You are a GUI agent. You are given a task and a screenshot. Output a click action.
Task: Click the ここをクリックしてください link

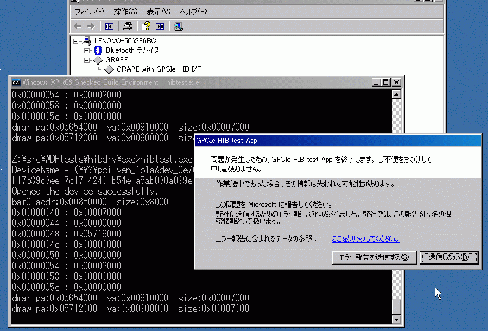[x=366, y=239]
